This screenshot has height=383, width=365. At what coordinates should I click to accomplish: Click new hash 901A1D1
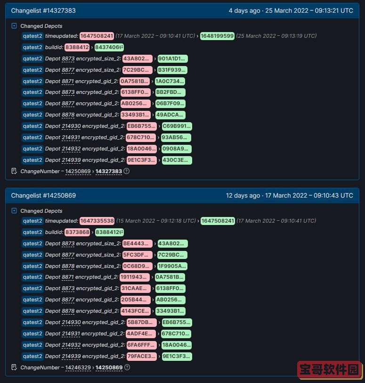(x=173, y=58)
